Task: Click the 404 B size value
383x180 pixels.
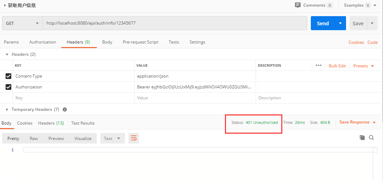Action: click(325, 122)
